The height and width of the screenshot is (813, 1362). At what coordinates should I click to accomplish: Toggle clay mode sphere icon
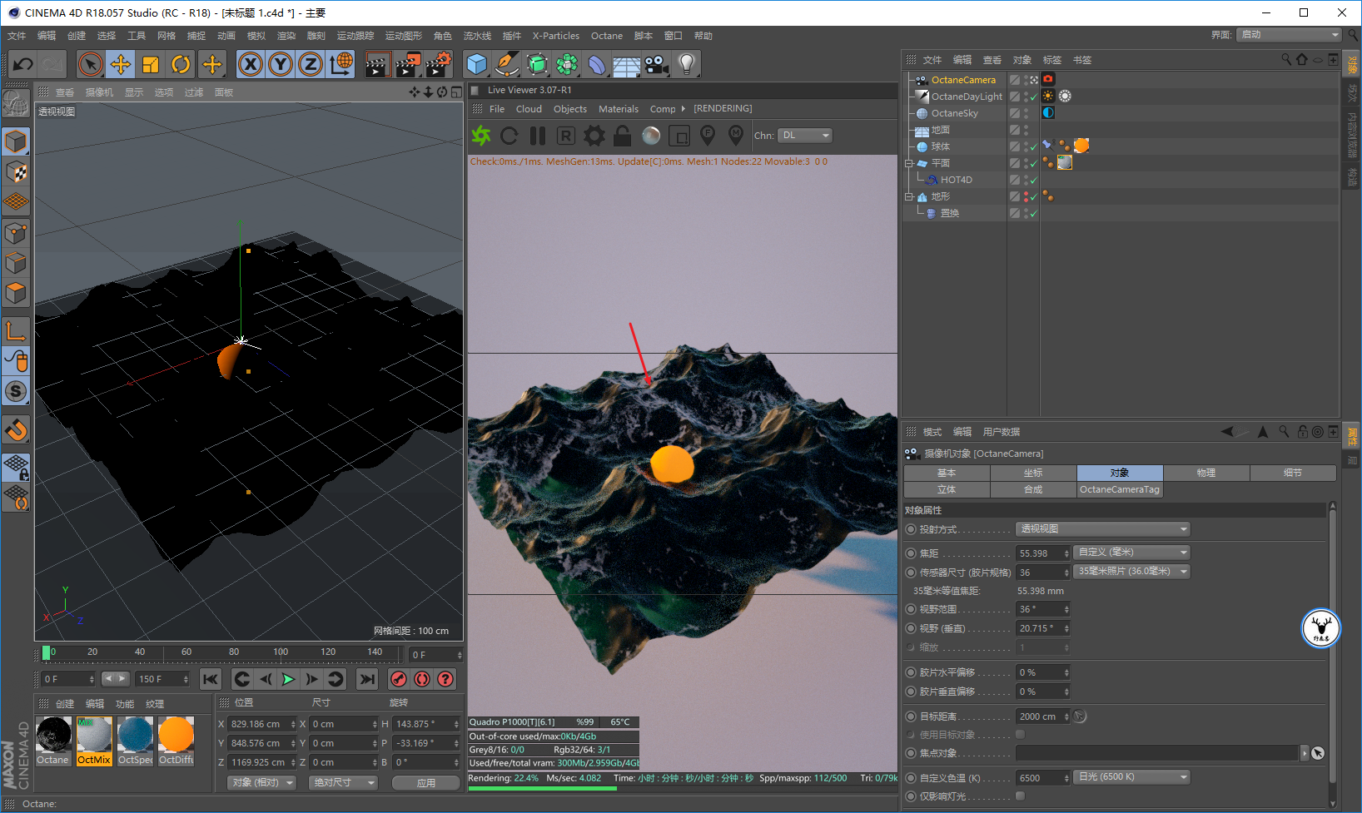(x=651, y=136)
